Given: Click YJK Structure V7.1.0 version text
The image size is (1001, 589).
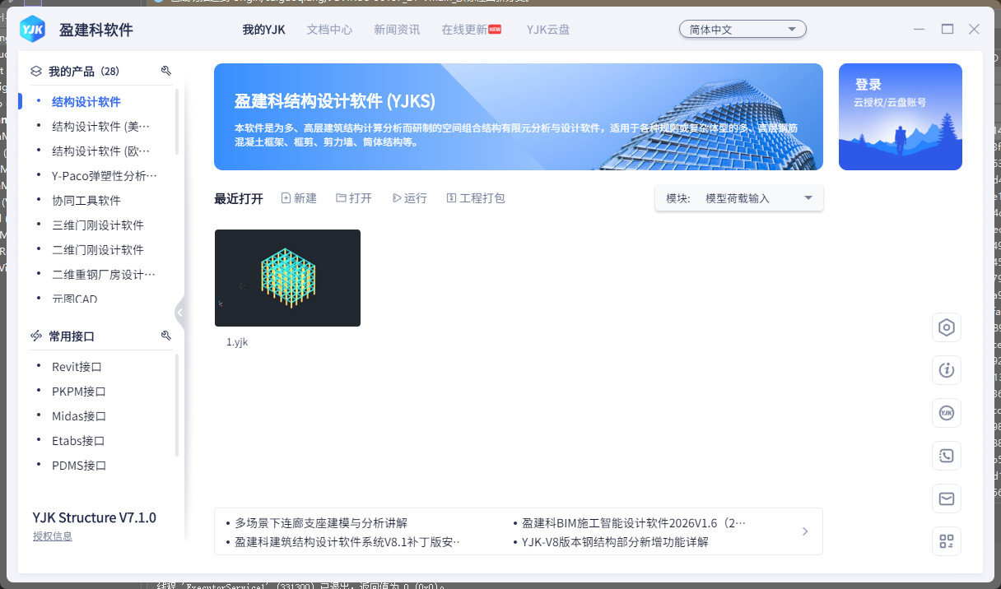Looking at the screenshot, I should click(95, 517).
